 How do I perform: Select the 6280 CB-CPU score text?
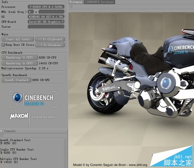click(x=48, y=58)
